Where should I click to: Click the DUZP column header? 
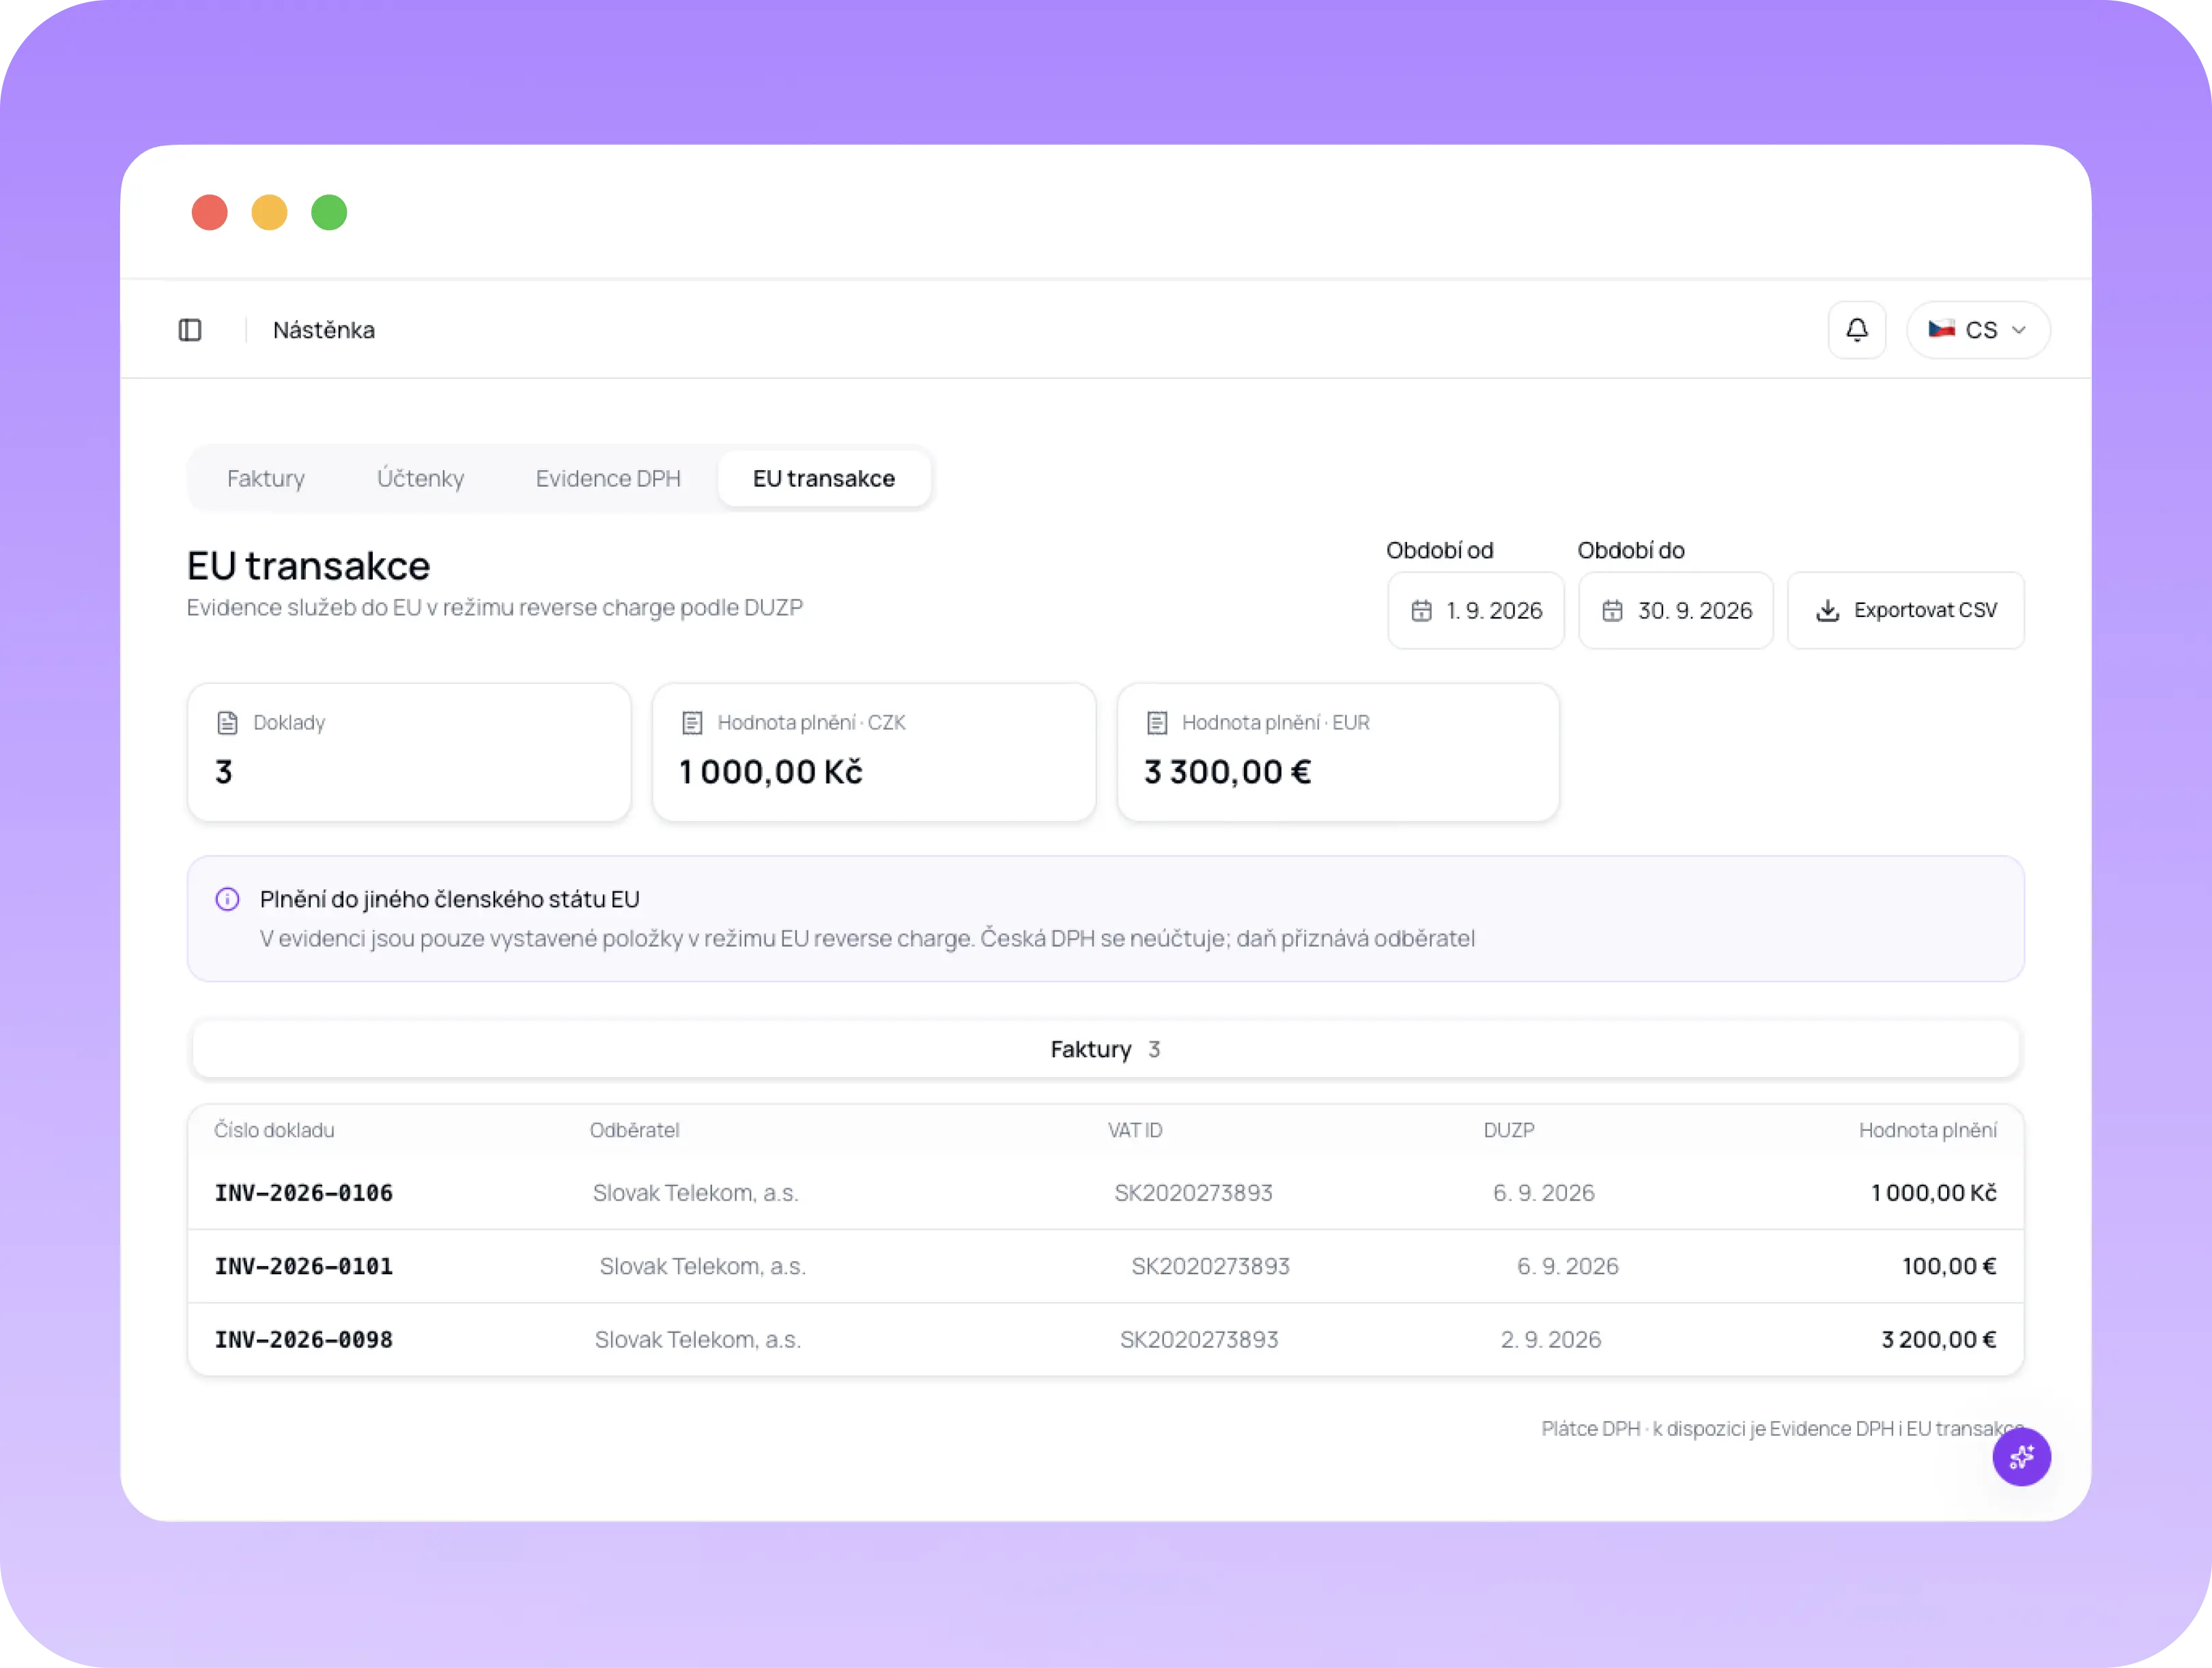[x=1509, y=1130]
